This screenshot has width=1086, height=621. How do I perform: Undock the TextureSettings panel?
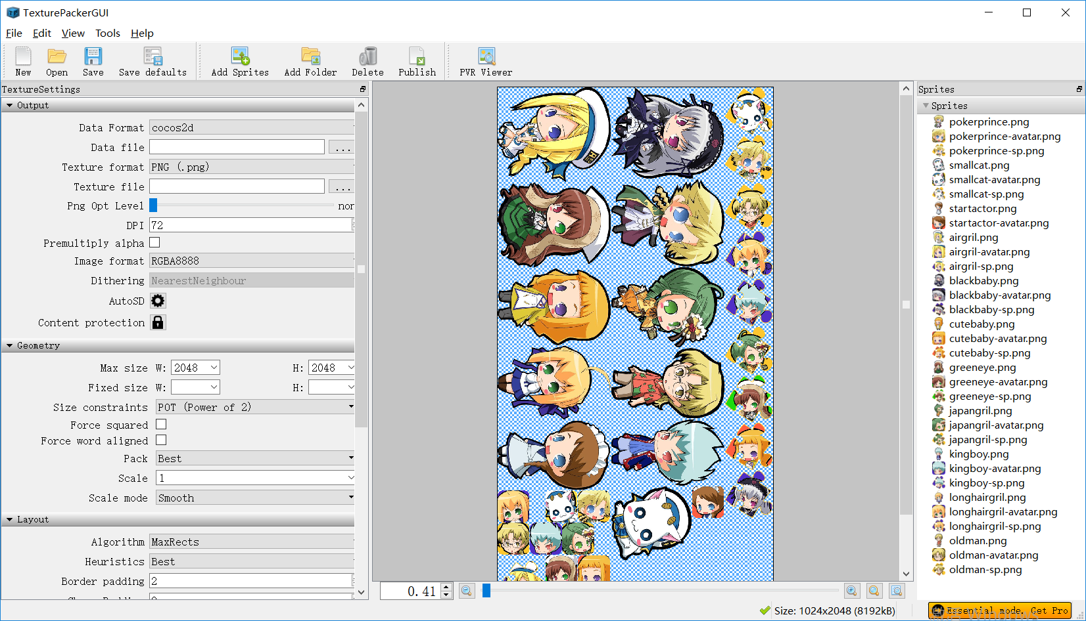click(x=363, y=89)
